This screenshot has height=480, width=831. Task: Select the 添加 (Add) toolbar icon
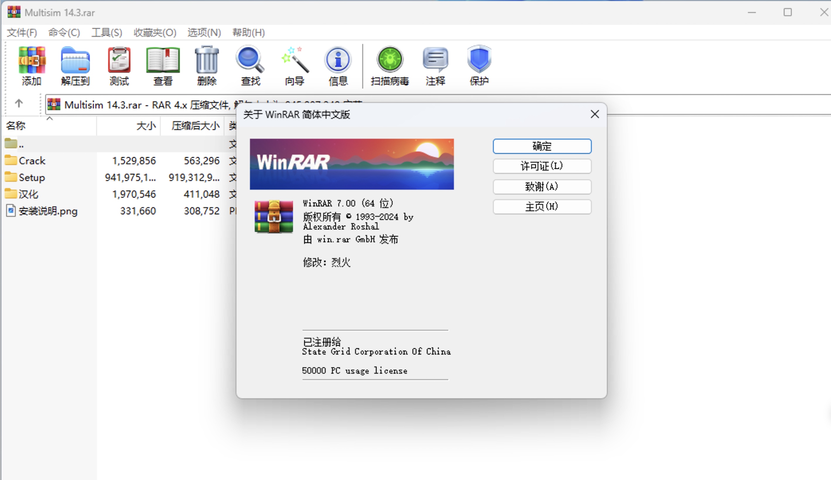(31, 65)
